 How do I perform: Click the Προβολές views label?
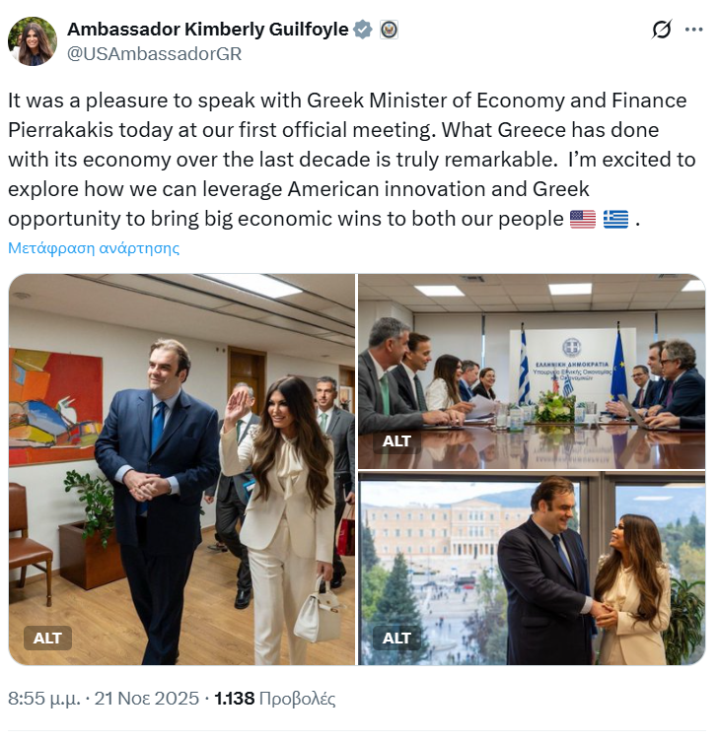(x=298, y=699)
